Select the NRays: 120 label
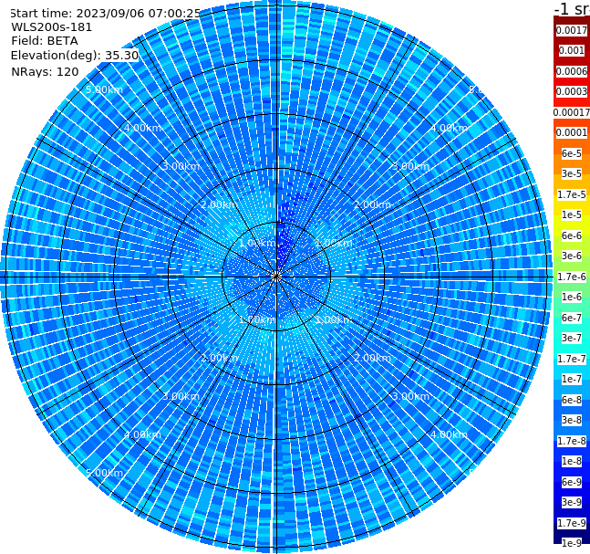590x554 pixels. click(x=45, y=71)
